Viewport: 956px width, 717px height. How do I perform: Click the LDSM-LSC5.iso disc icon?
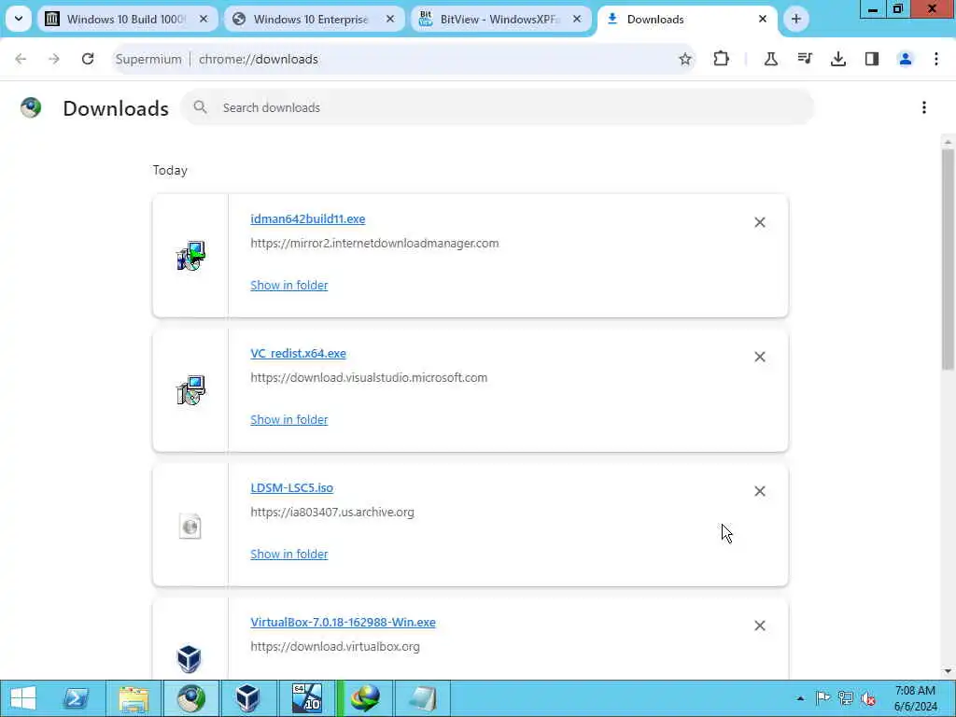click(190, 526)
